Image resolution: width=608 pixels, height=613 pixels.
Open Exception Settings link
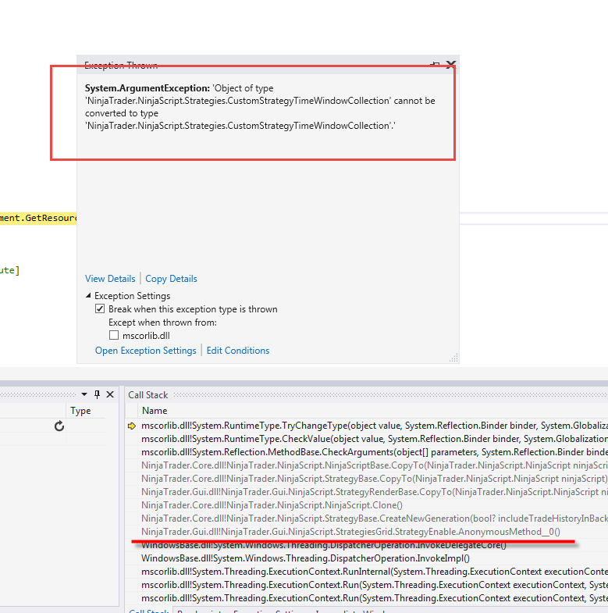click(x=146, y=351)
